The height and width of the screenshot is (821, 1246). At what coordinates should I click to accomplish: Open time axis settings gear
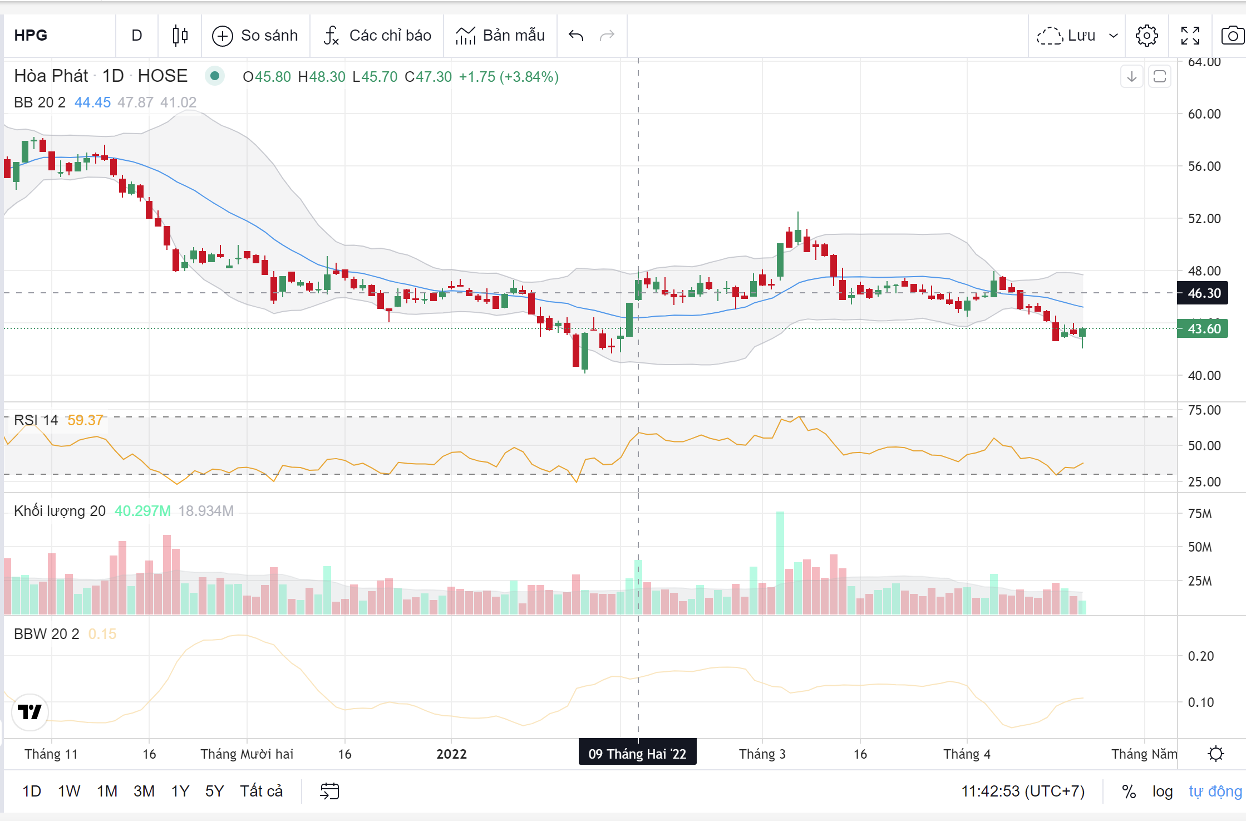click(x=1216, y=754)
